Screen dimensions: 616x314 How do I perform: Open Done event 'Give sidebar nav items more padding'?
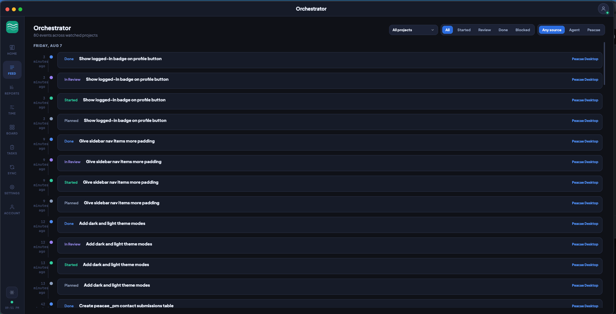(330, 142)
